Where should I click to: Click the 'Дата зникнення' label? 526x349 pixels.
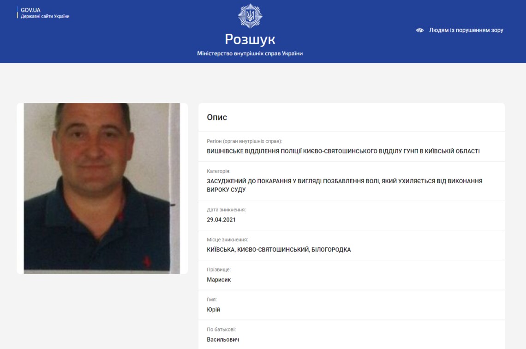tap(226, 210)
